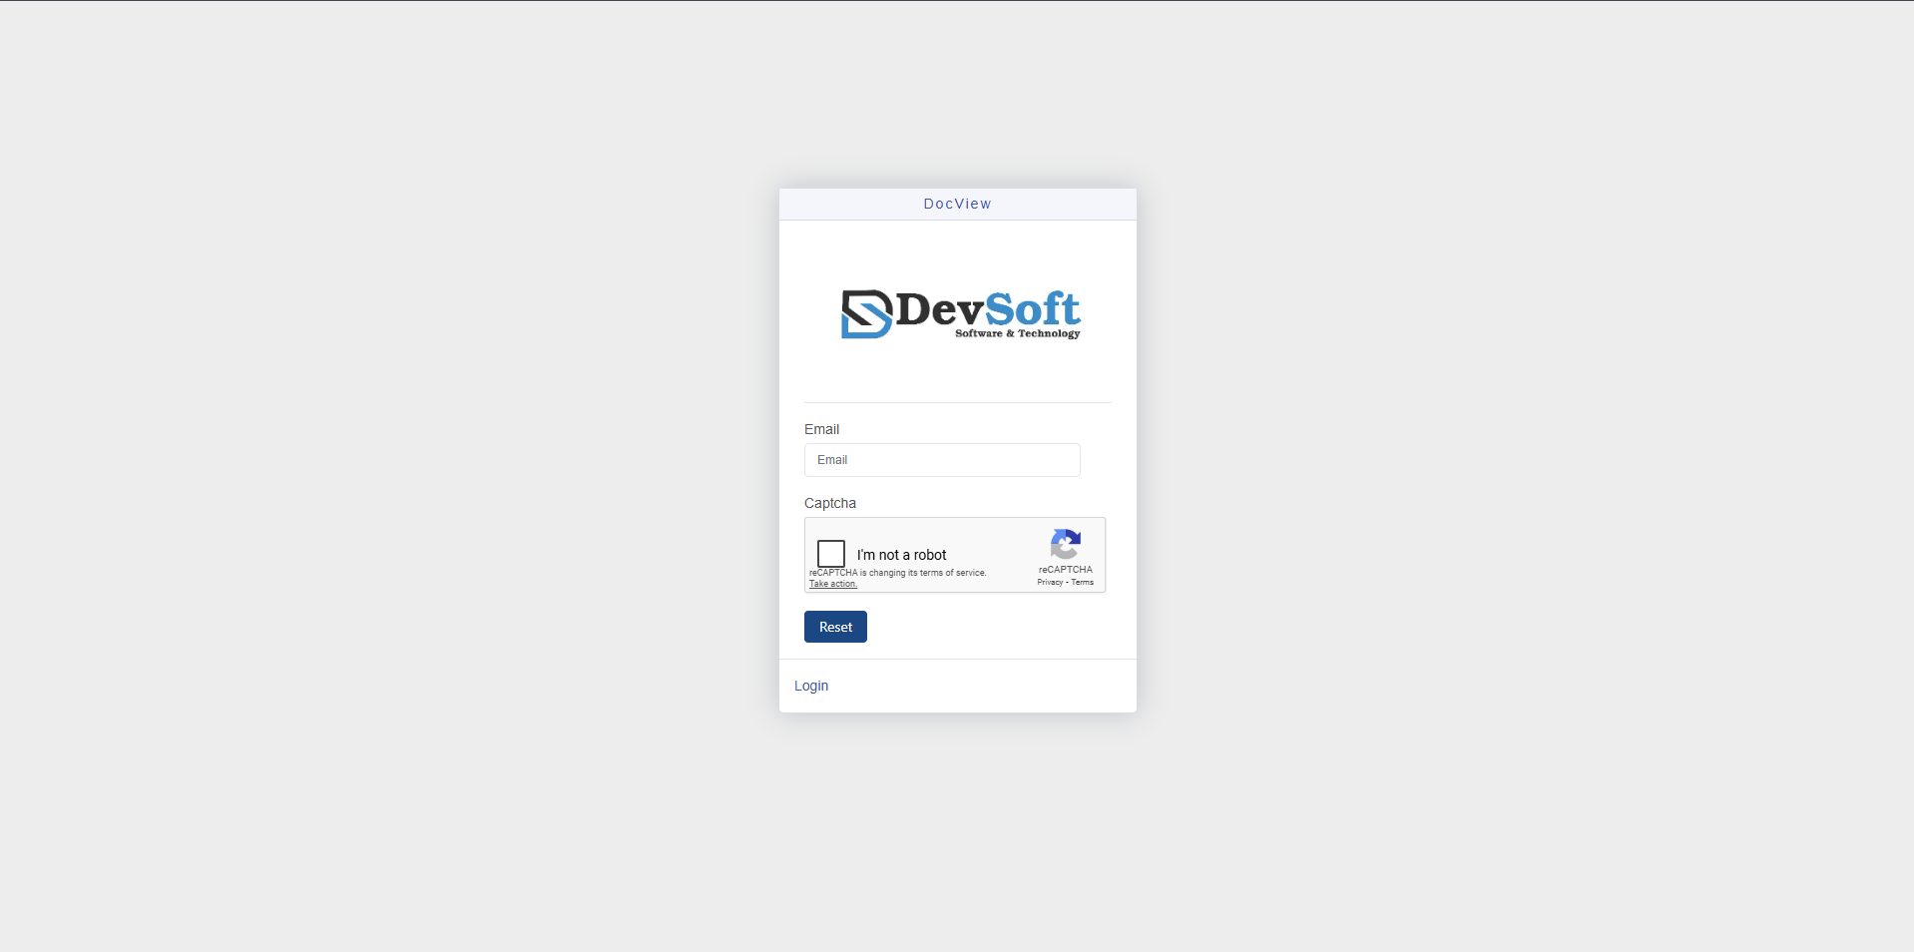Click the black "Dev" logo wordmark

click(939, 309)
